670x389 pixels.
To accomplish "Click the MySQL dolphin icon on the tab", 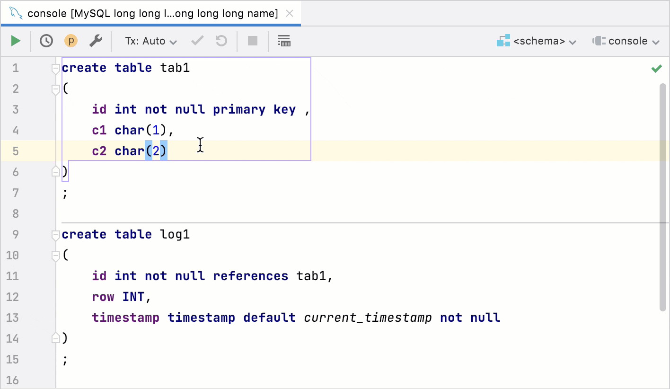I will [15, 13].
